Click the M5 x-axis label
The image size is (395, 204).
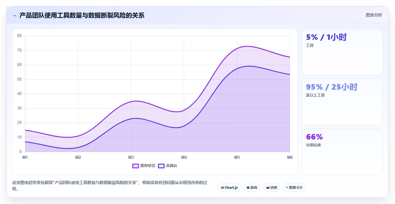click(x=237, y=158)
